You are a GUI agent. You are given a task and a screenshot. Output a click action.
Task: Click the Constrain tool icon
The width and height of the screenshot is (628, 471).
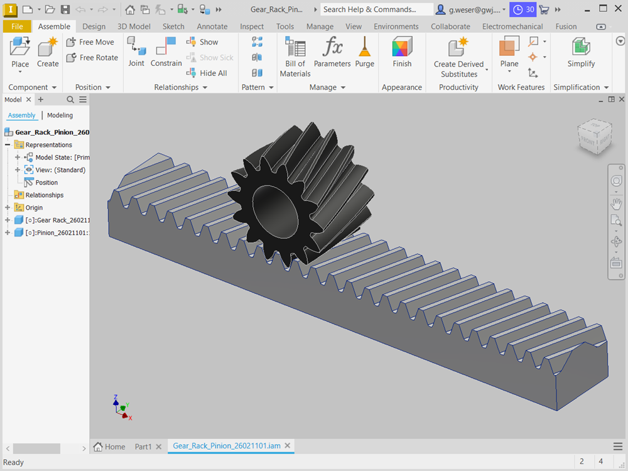pyautogui.click(x=166, y=48)
